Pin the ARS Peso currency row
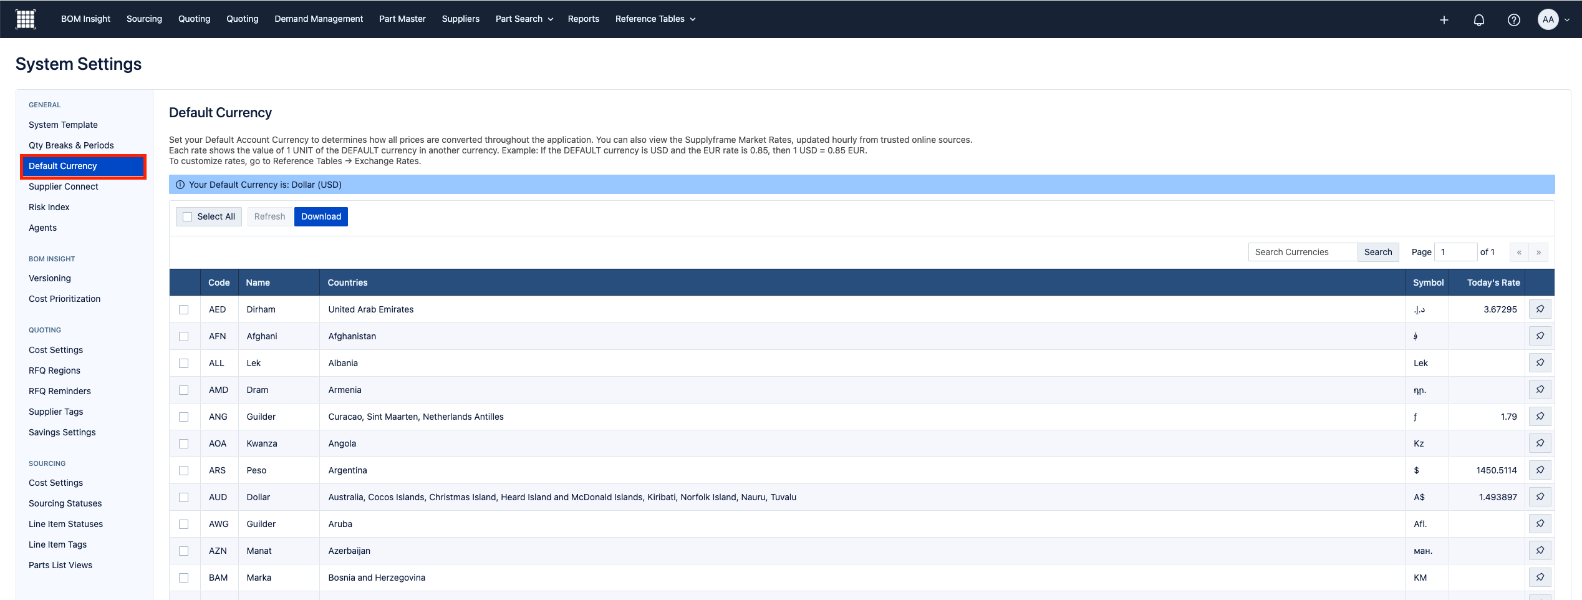The height and width of the screenshot is (600, 1582). (1540, 470)
